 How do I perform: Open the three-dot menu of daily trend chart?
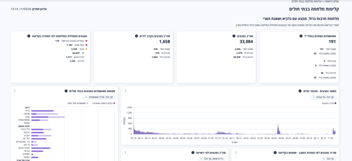tap(125, 91)
